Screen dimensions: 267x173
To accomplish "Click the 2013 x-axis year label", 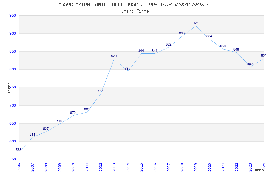I will (114, 167).
